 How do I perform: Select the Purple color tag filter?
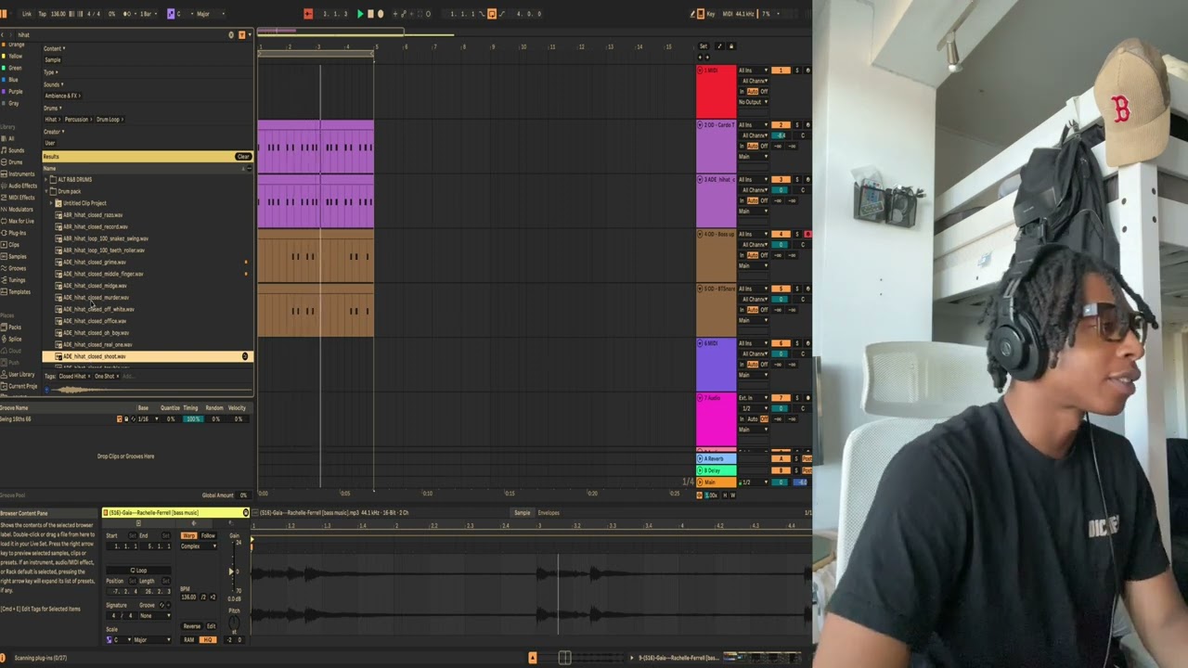tap(13, 91)
